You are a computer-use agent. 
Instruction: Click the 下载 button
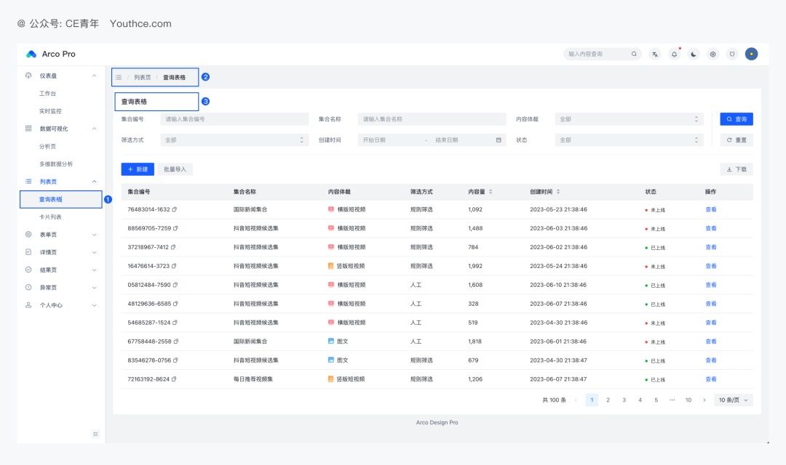(x=737, y=169)
